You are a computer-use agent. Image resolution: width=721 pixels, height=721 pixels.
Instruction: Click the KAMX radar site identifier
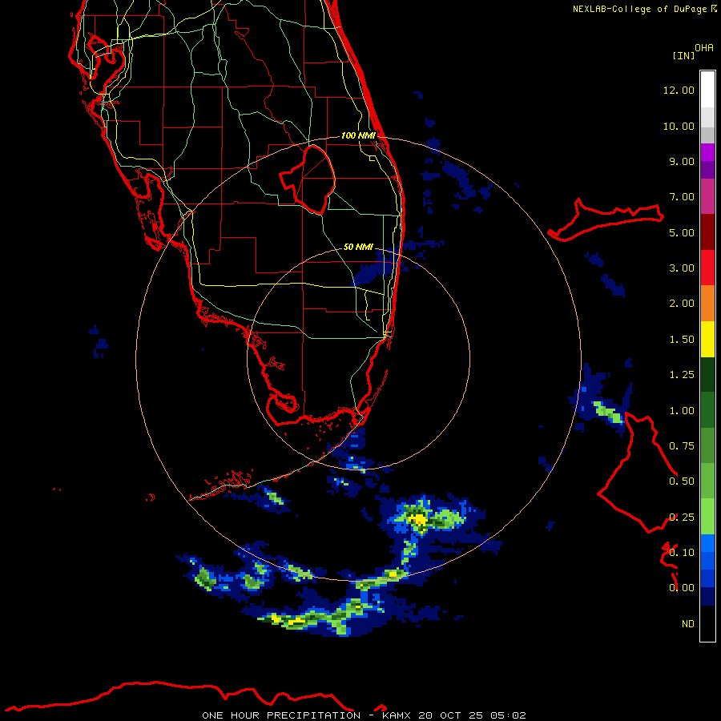pyautogui.click(x=397, y=715)
